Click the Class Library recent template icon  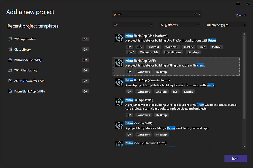pos(10,50)
